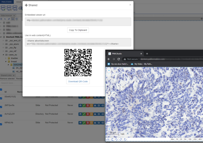Reload the PMA.Studio browser page
203x143 pixels.
119,59
